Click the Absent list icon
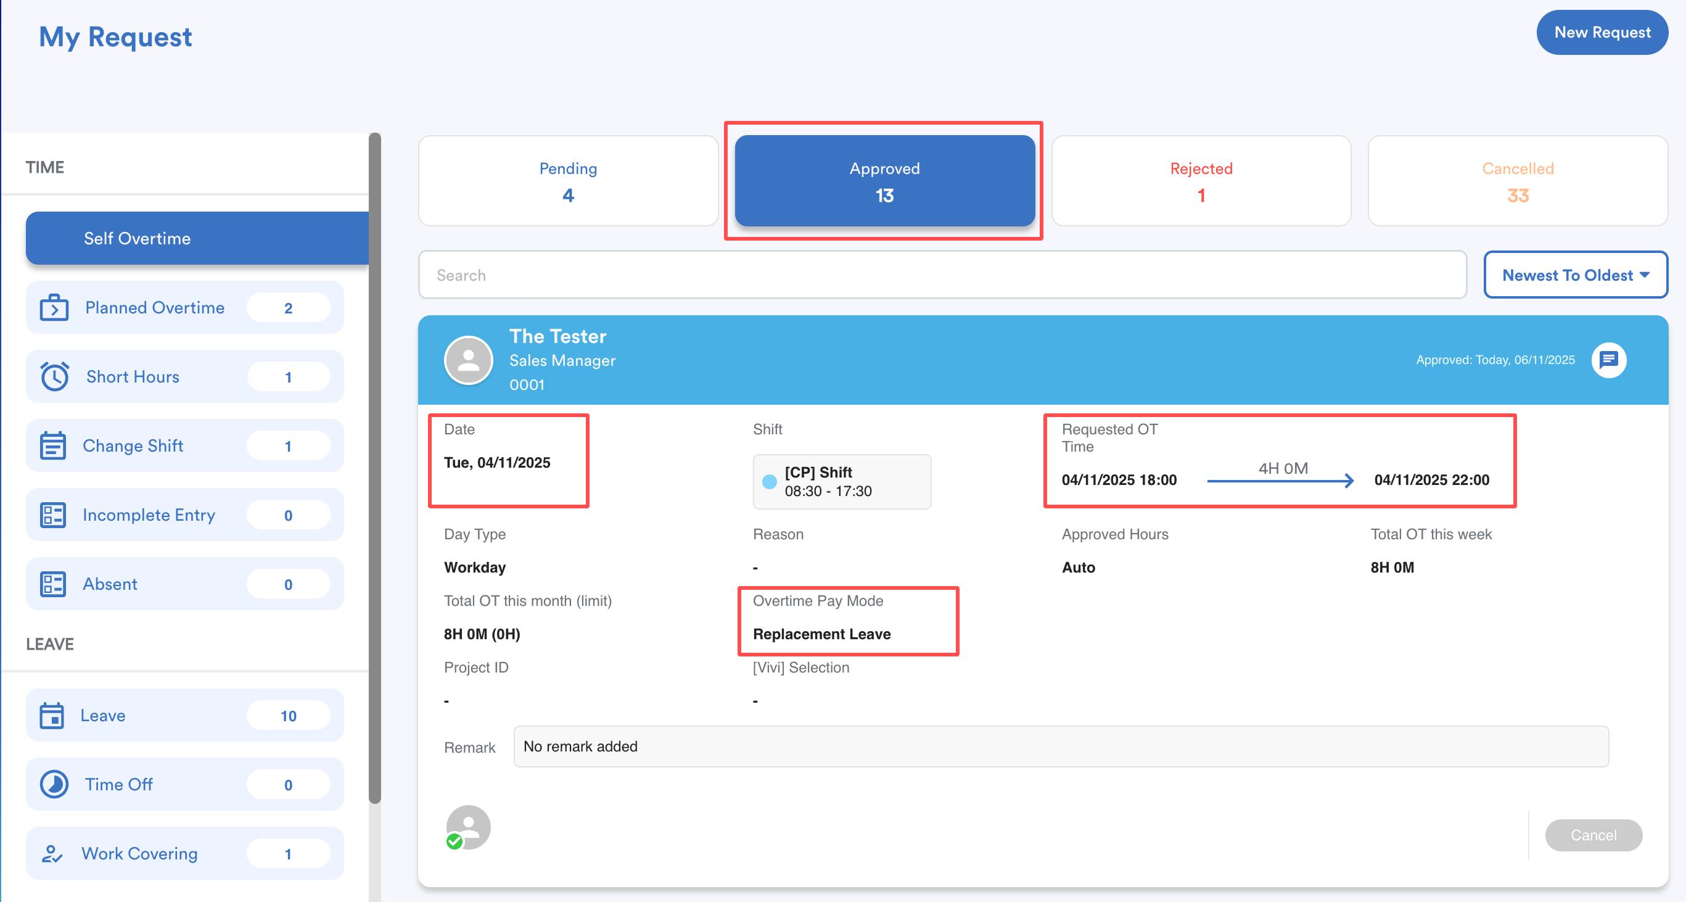Screen dimensions: 1686x902 click(53, 584)
